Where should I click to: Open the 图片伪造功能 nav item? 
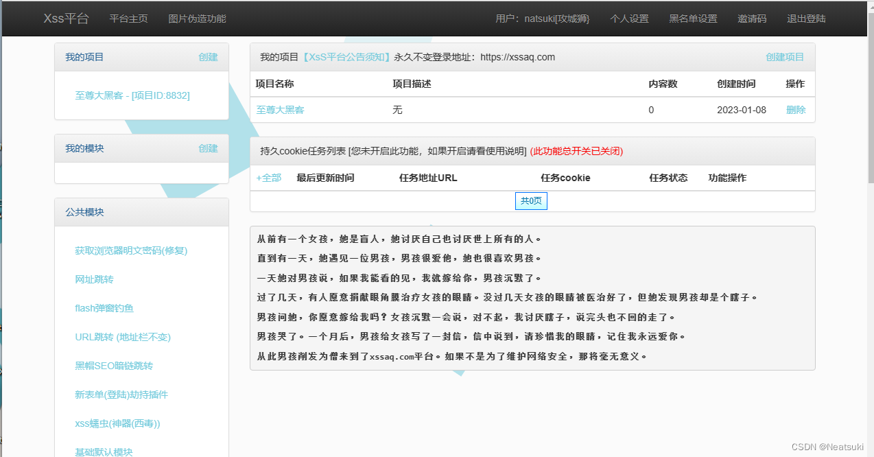pyautogui.click(x=197, y=19)
